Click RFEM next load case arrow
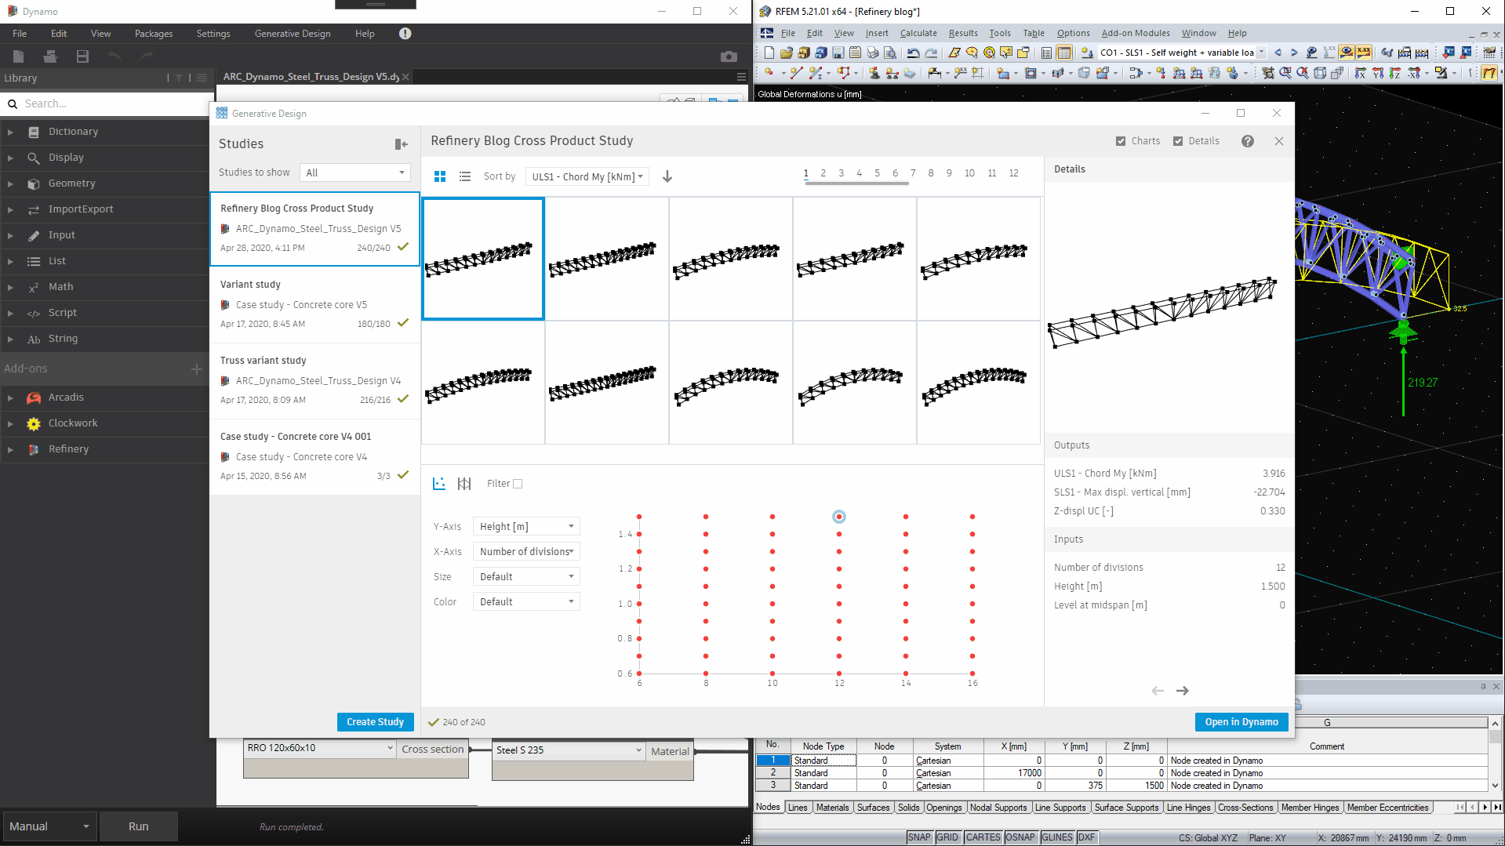1505x846 pixels. 1294,53
